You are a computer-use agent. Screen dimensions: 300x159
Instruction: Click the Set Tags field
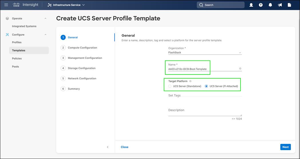(x=205, y=95)
